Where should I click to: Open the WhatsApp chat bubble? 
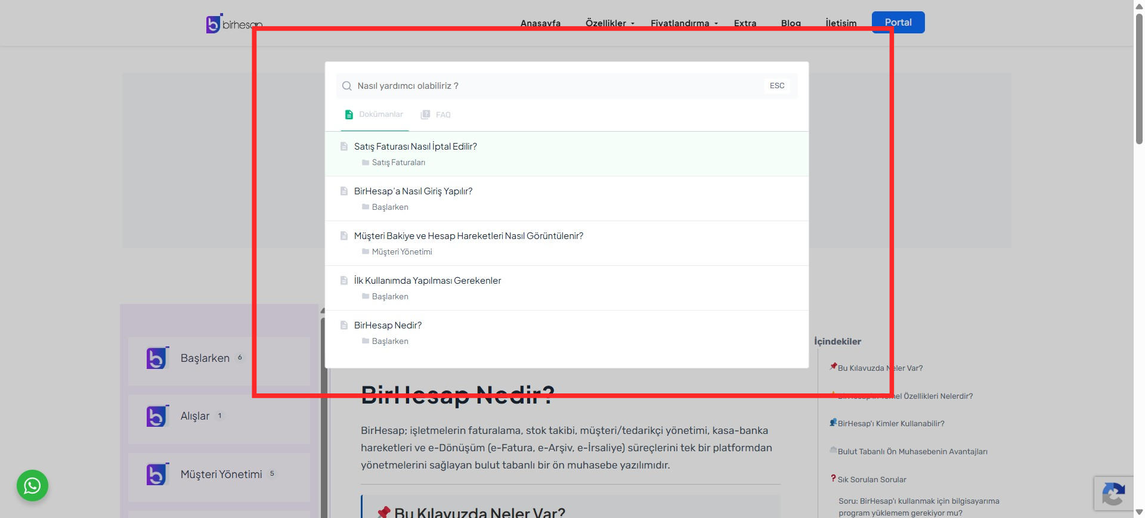32,486
